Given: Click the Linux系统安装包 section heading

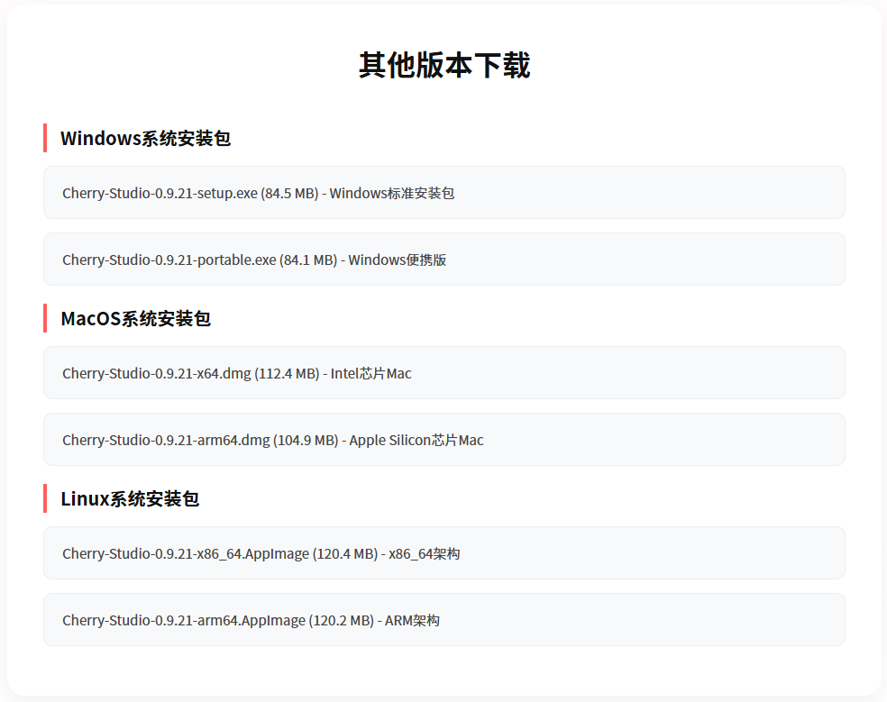Looking at the screenshot, I should click(130, 499).
